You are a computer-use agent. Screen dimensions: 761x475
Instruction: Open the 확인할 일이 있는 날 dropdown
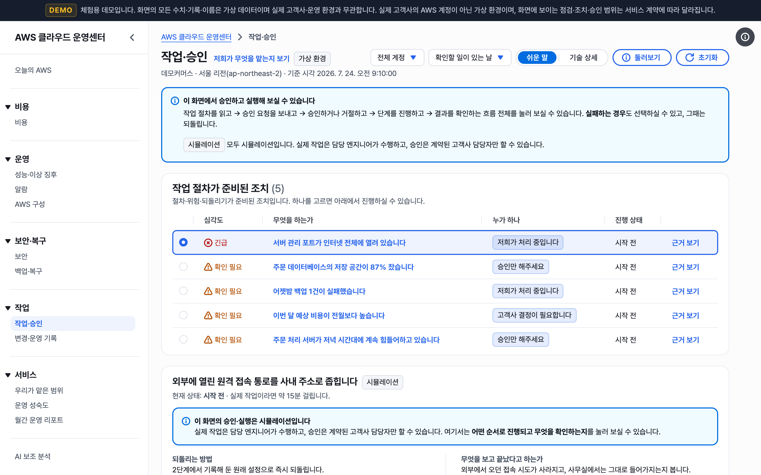[x=470, y=58]
